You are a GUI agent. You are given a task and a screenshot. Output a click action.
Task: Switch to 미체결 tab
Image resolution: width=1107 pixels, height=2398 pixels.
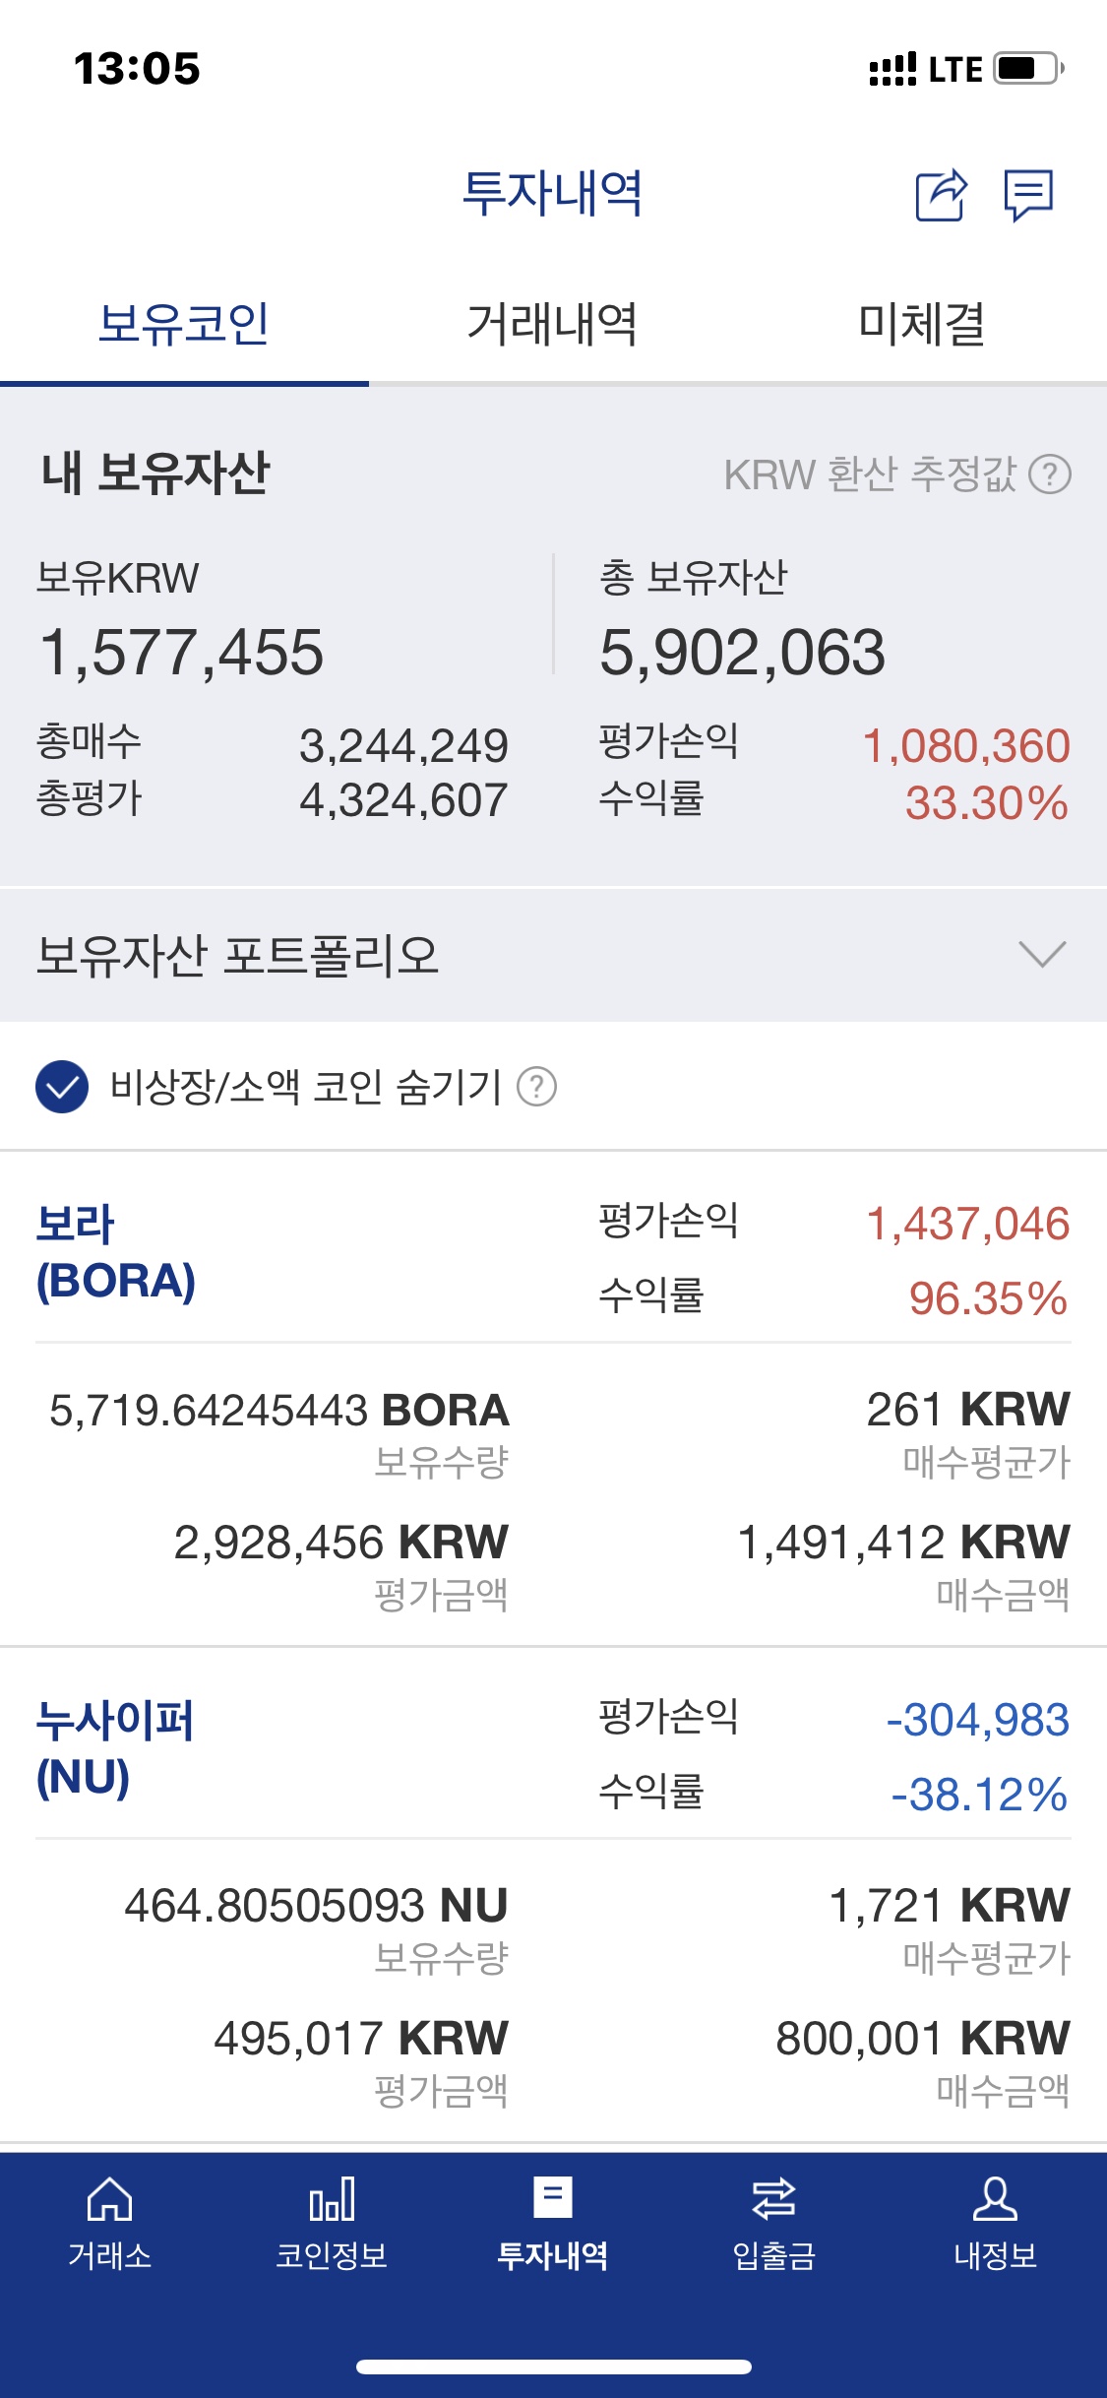pyautogui.click(x=922, y=324)
